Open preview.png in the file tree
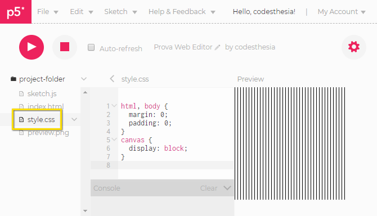Image resolution: width=377 pixels, height=216 pixels. pyautogui.click(x=48, y=133)
